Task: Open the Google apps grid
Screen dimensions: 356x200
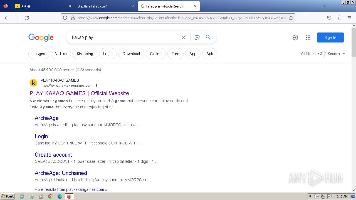Action: tap(308, 37)
